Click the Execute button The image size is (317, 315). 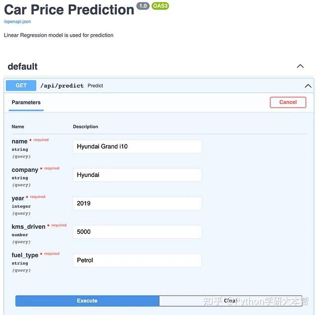(x=87, y=301)
